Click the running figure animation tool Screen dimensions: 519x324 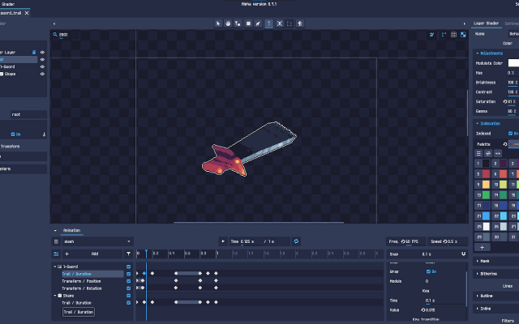coord(300,23)
